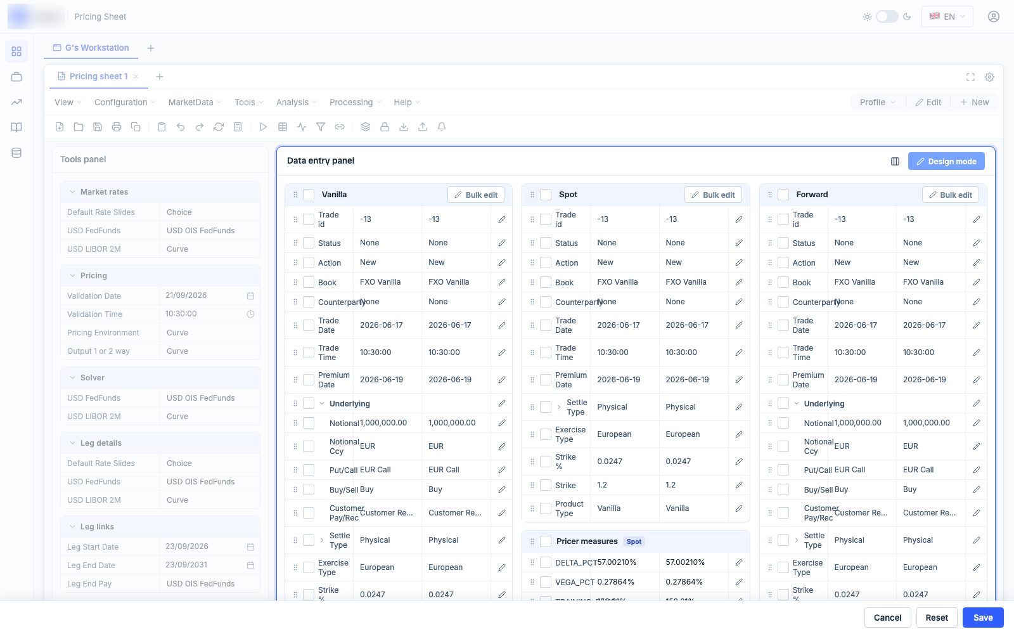Expand the Spot Settle Type row chevron
The image size is (1014, 634).
tap(558, 407)
